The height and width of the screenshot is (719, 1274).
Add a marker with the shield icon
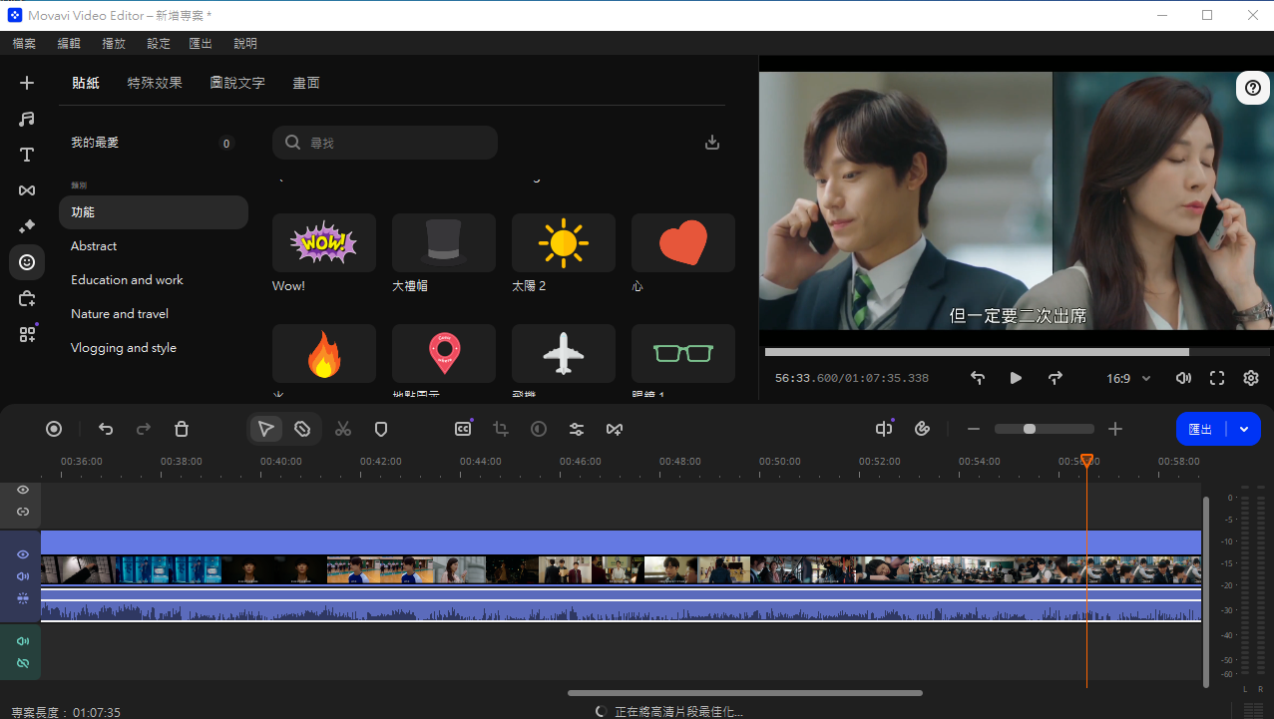(380, 429)
